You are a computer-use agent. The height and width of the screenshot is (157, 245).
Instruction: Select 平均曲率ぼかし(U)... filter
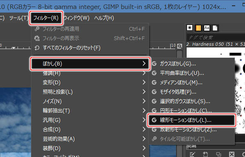click(192, 73)
